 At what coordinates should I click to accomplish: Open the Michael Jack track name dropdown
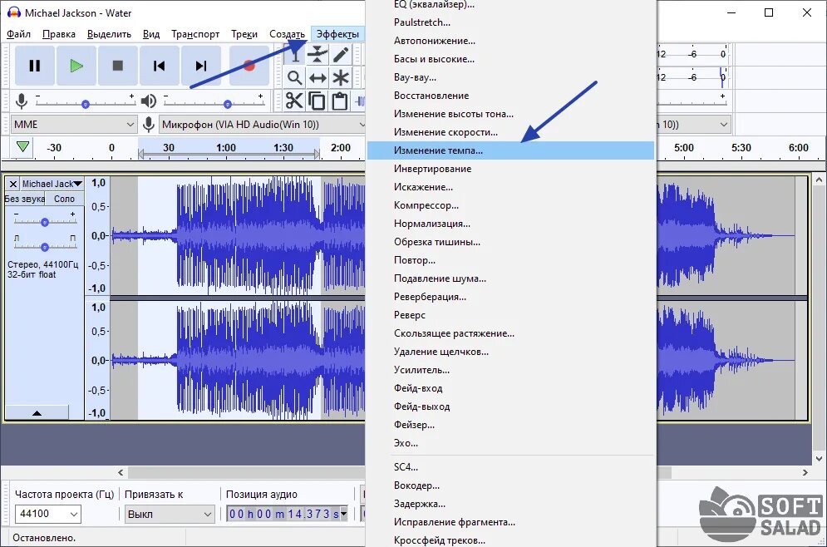click(x=52, y=184)
